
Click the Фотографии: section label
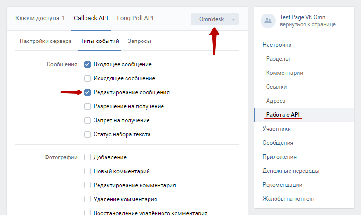62,157
